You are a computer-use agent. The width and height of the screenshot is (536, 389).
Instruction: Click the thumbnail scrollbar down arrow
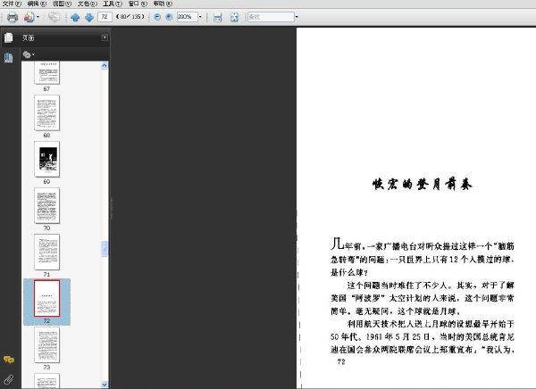105,385
